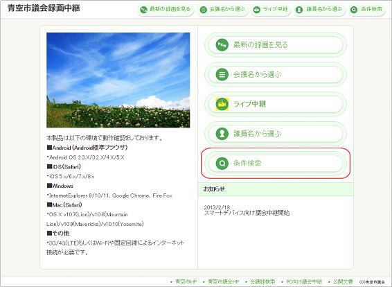392x287 pixels.
Task: Click the magnifier icon beside 条件検索
Action: pyautogui.click(x=222, y=164)
